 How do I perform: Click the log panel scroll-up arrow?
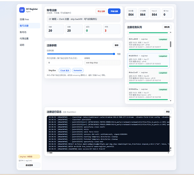tap(171, 117)
